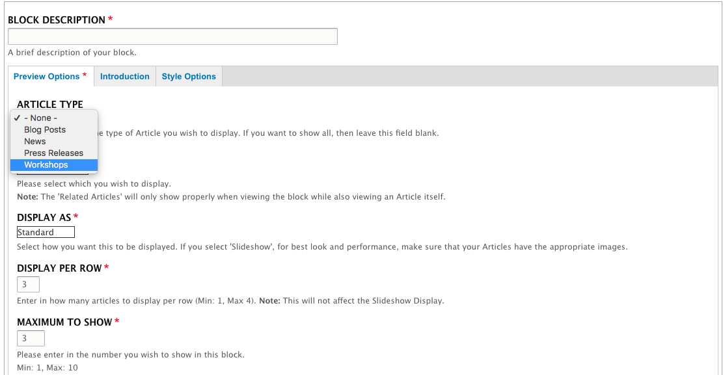Click the BLOCK DESCRIPTION field label

tap(56, 20)
